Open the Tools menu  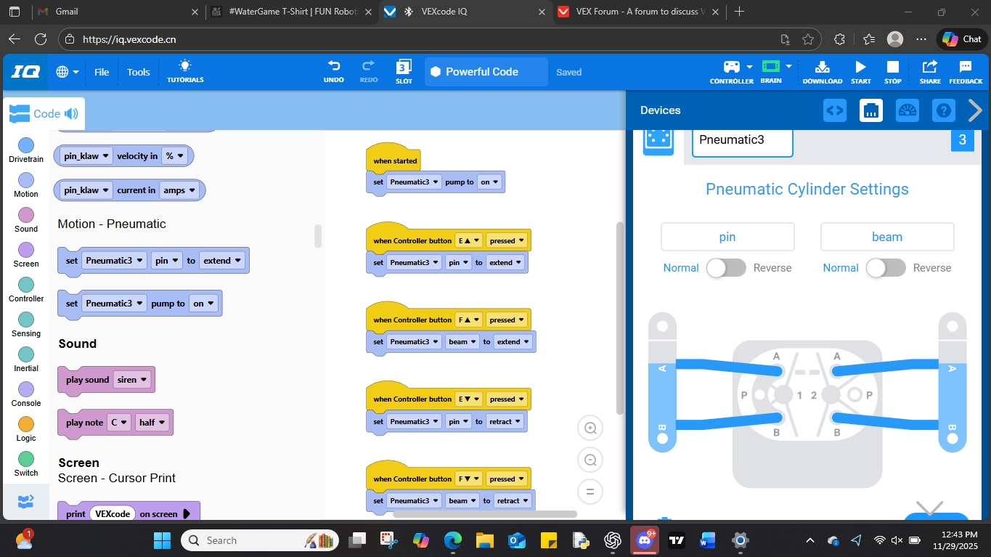pyautogui.click(x=138, y=72)
